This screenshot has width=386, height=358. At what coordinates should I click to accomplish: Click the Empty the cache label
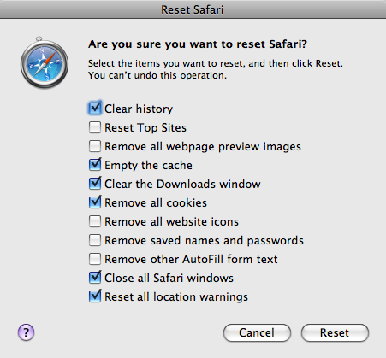point(148,166)
